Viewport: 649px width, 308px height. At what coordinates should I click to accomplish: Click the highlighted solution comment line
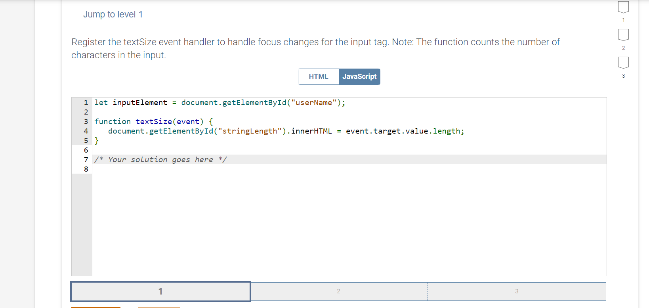point(160,159)
